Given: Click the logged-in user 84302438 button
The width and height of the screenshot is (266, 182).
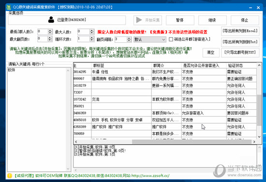Looking at the screenshot, I should (67, 20).
